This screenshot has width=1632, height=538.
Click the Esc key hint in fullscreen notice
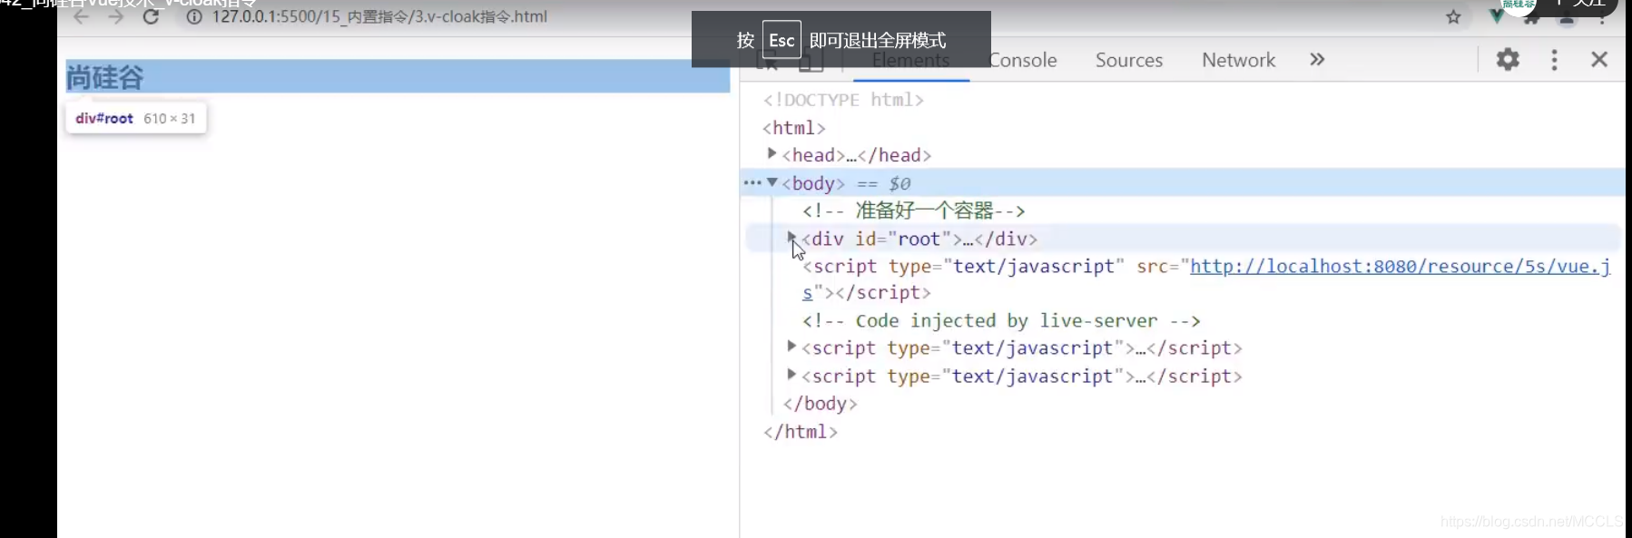[782, 40]
